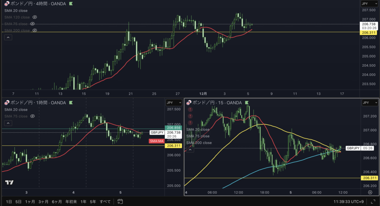The image size is (380, 206).
Task: Collapse the indicator legend on the 15-minute chart
Action: point(190,149)
